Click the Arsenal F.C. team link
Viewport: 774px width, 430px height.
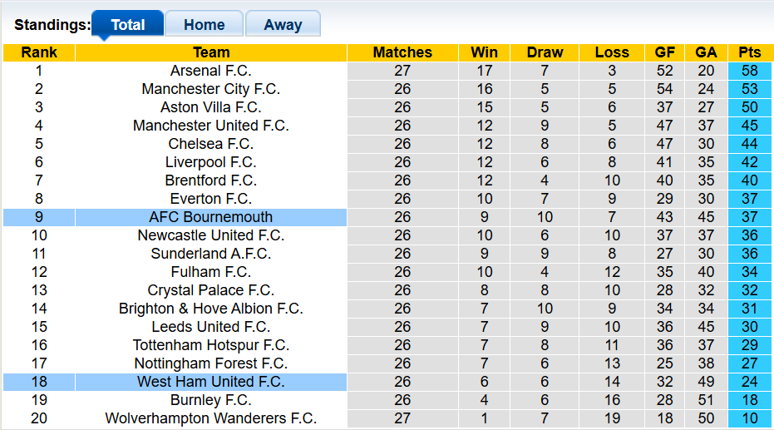210,71
